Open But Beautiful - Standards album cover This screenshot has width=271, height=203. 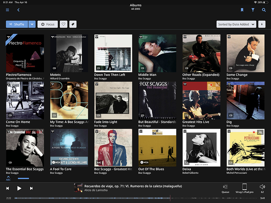point(157,100)
